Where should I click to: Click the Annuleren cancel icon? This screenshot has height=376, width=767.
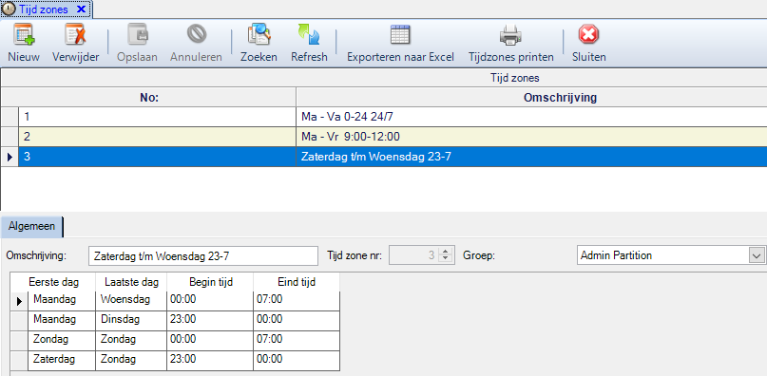(196, 34)
